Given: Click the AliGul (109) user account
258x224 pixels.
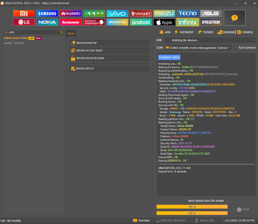Looking at the screenshot, I should [204, 220].
